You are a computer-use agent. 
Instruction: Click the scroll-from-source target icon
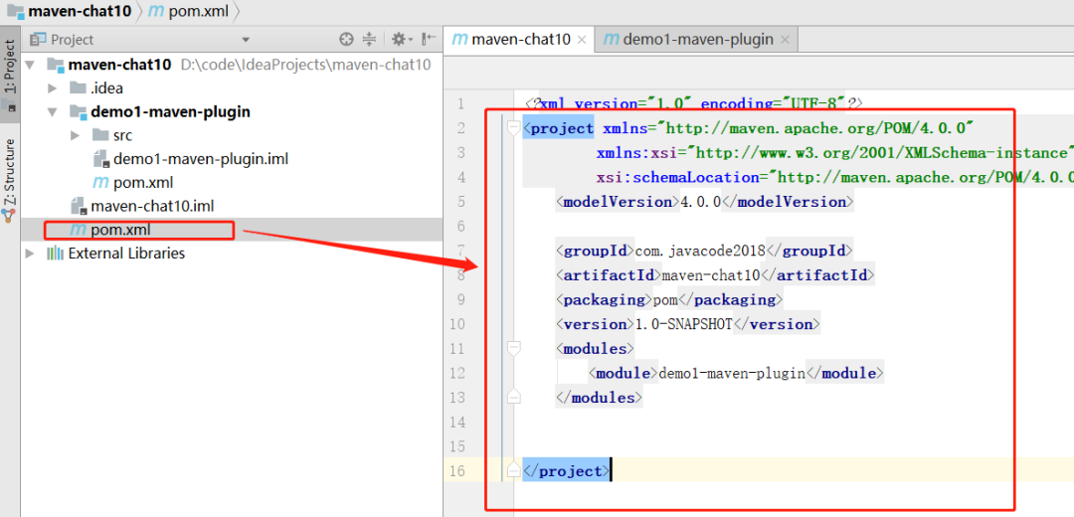346,40
